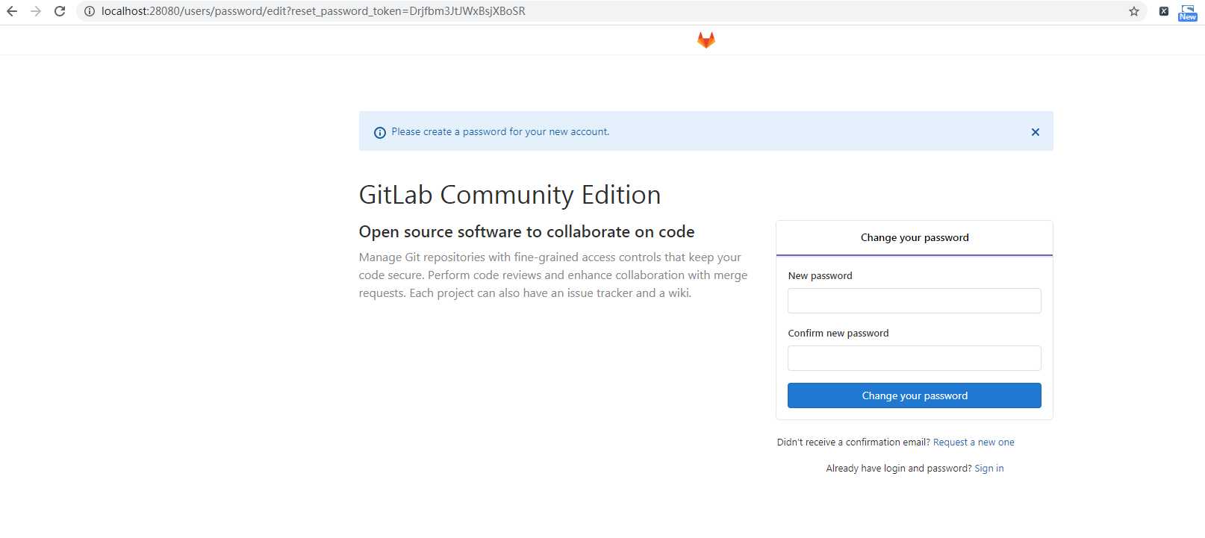The width and height of the screenshot is (1205, 538).
Task: Click the GitLab Community Edition heading
Action: coord(510,195)
